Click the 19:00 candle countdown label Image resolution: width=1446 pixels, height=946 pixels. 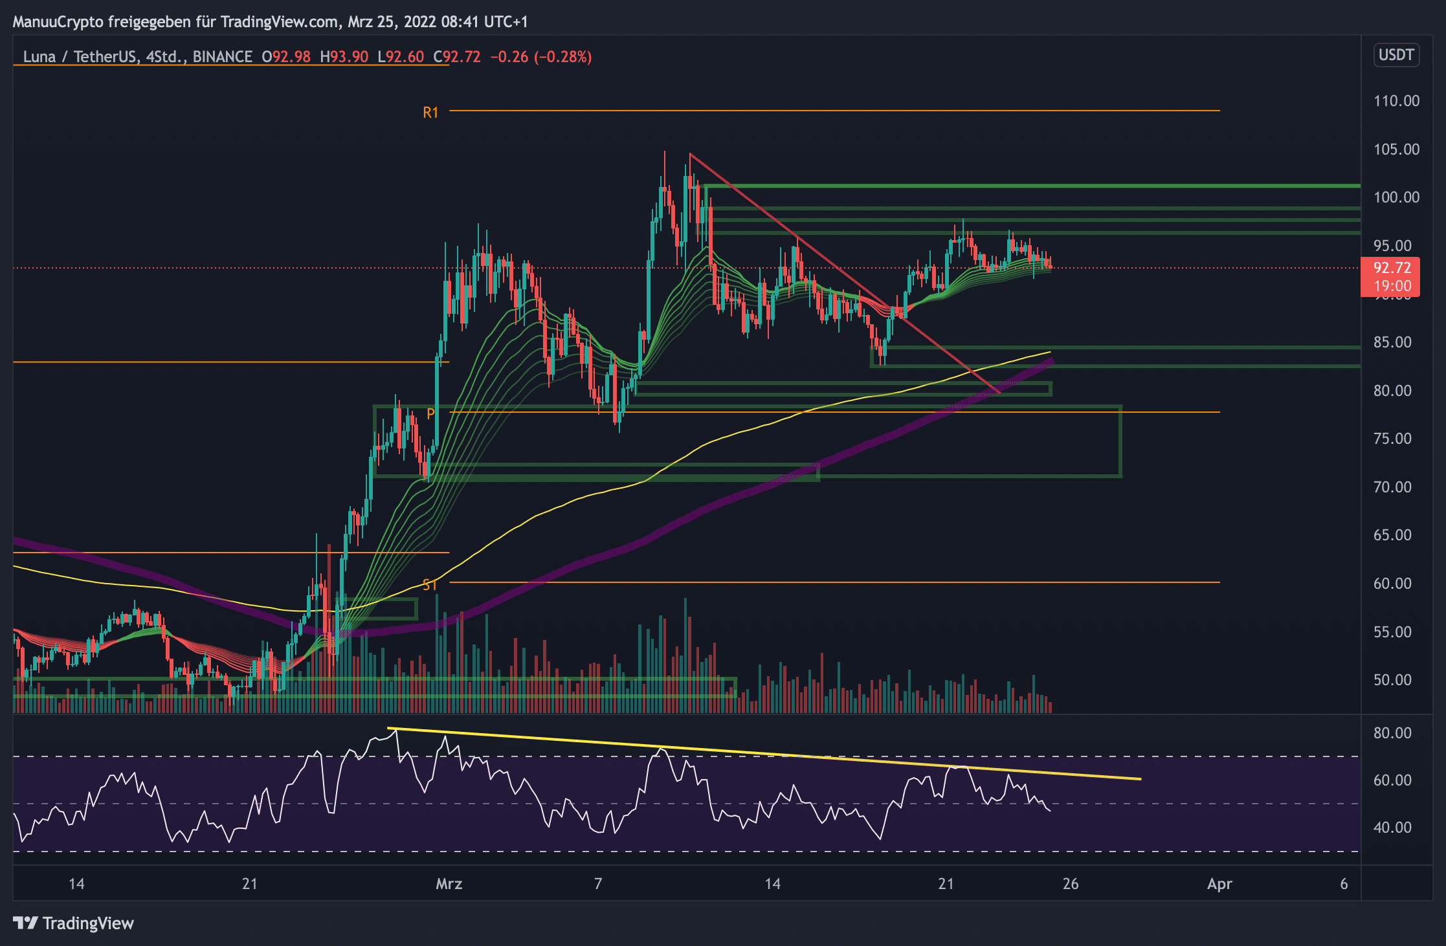tap(1391, 286)
